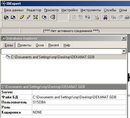Click the Reconnect database icon with arrows
Screen dimensions: 130x118
[x=35, y=17]
